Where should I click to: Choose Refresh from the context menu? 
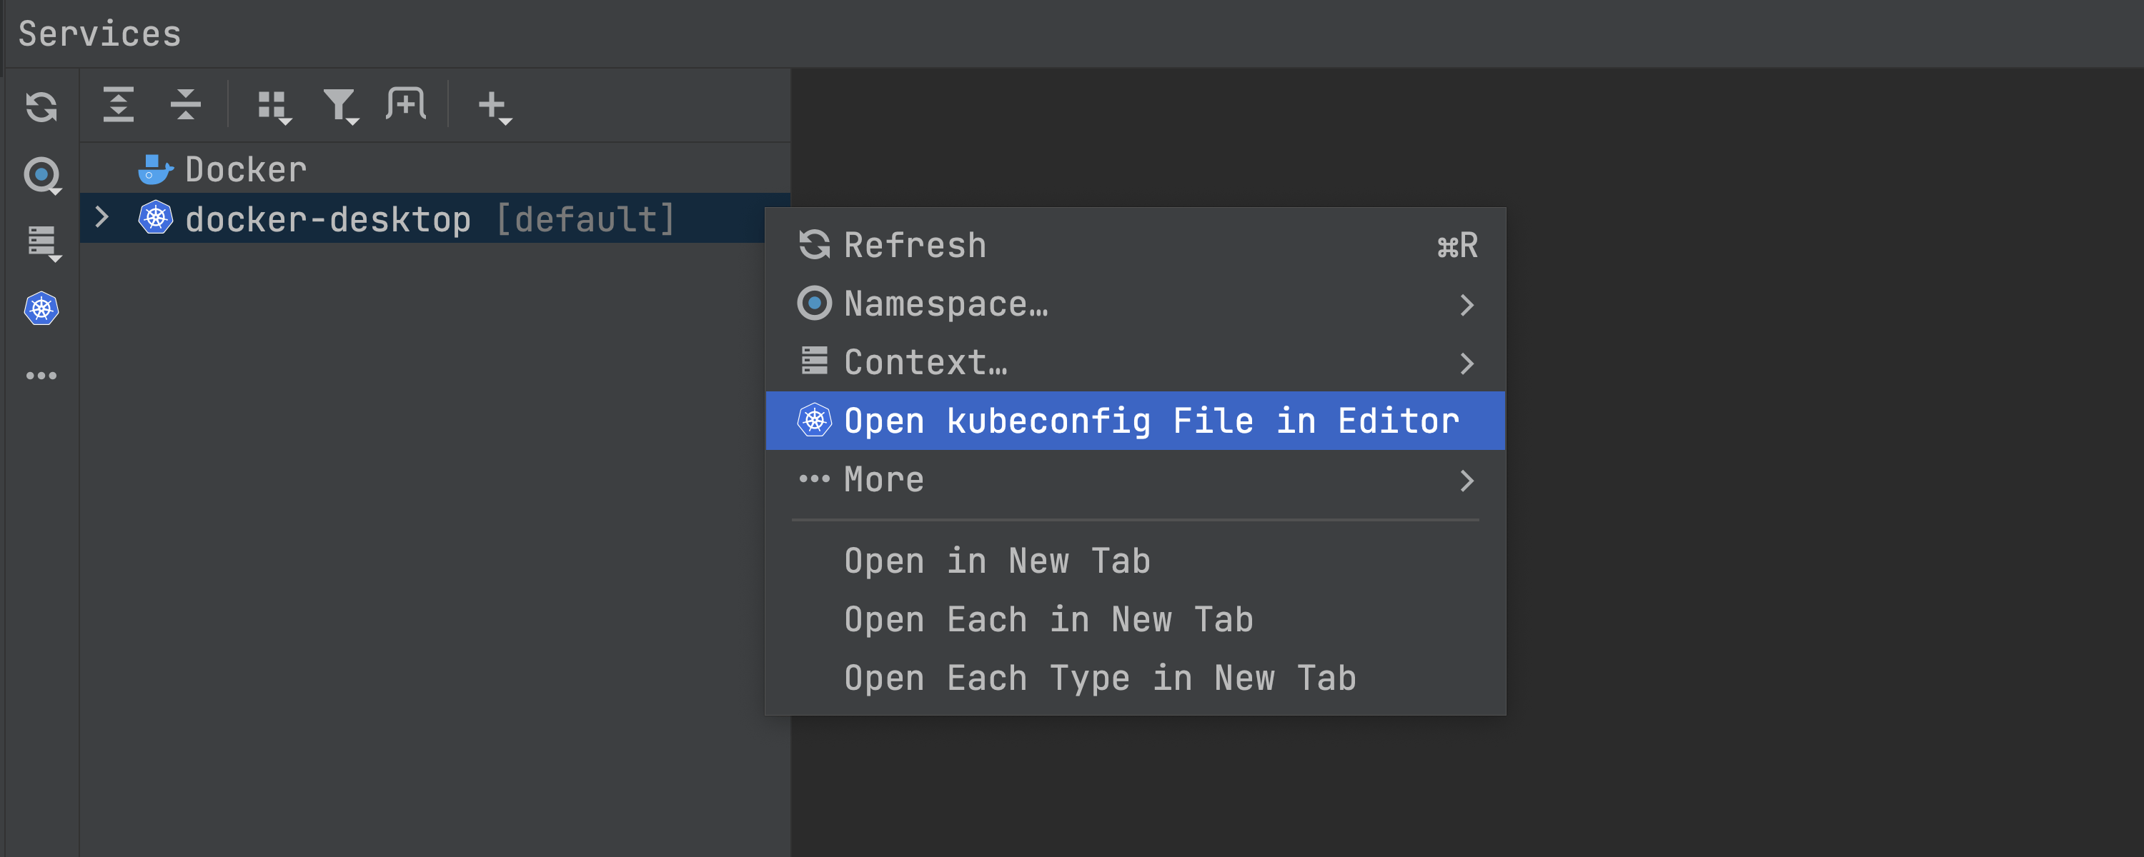pyautogui.click(x=914, y=246)
